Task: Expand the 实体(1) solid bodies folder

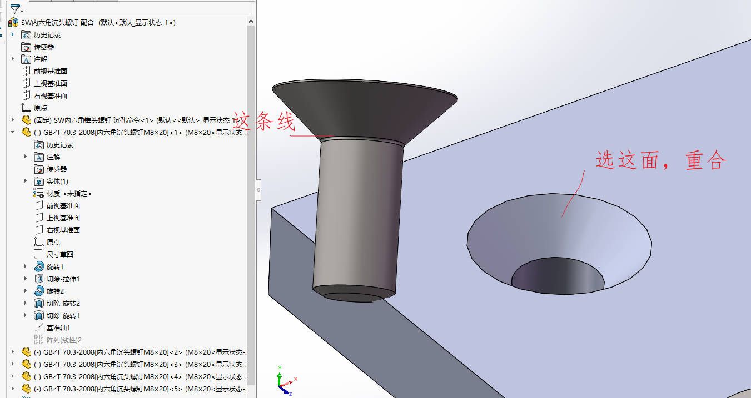Action: point(26,182)
